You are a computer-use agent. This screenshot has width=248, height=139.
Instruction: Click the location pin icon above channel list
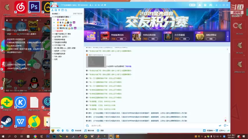59,10
